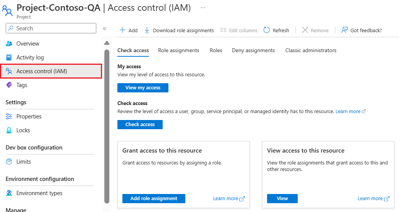Image resolution: width=399 pixels, height=212 pixels.
Task: Click the Tags purple tag icon
Action: pos(9,85)
